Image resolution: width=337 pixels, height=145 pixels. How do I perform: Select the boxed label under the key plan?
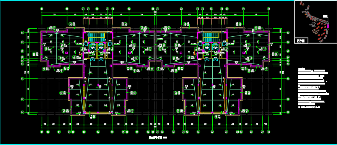point(301,41)
